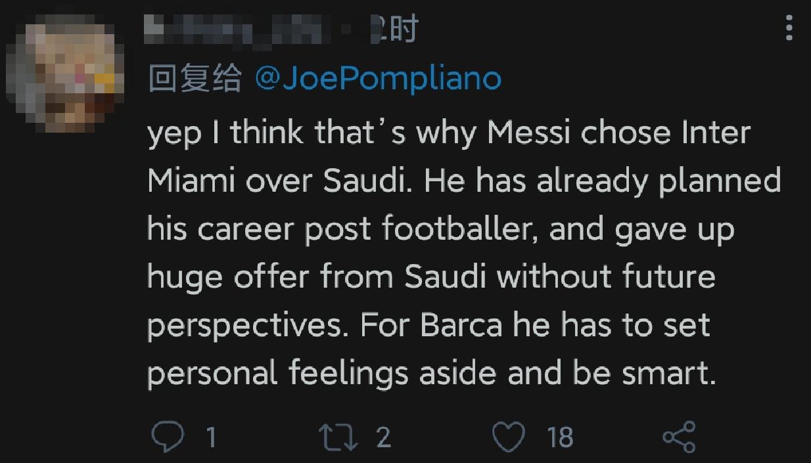Follow the @JoePompliano mention link
Image resolution: width=811 pixels, height=463 pixels.
tap(377, 79)
